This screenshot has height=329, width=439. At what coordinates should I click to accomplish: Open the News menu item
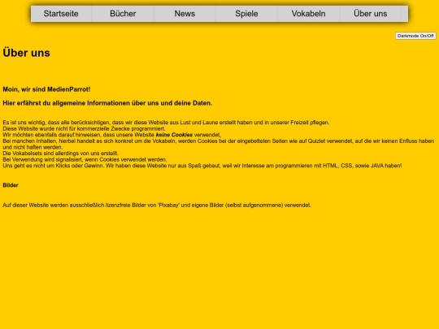185,14
